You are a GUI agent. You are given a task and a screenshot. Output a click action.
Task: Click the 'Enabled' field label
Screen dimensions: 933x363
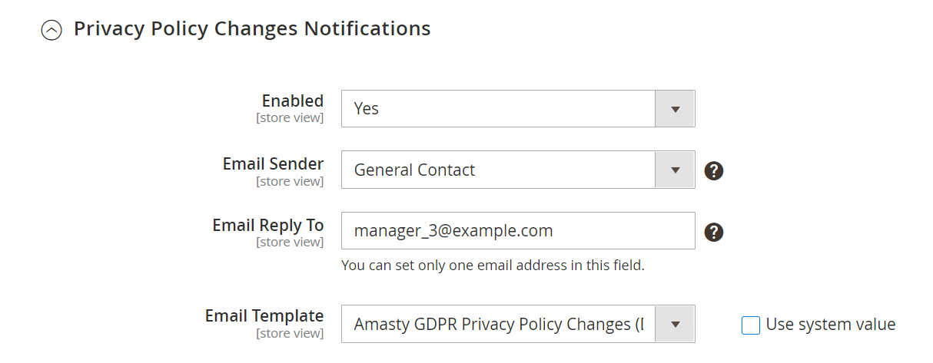click(x=292, y=101)
